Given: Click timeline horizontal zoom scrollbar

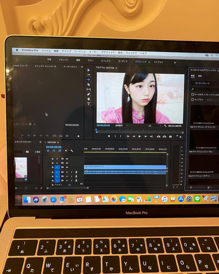Looking at the screenshot, I should click(67, 188).
